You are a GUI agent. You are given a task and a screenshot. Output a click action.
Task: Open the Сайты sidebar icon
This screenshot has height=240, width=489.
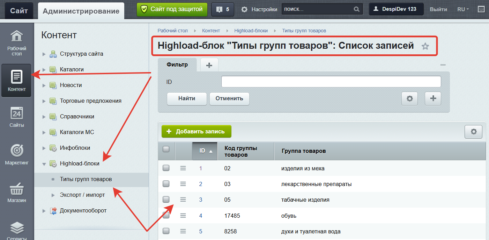[17, 118]
